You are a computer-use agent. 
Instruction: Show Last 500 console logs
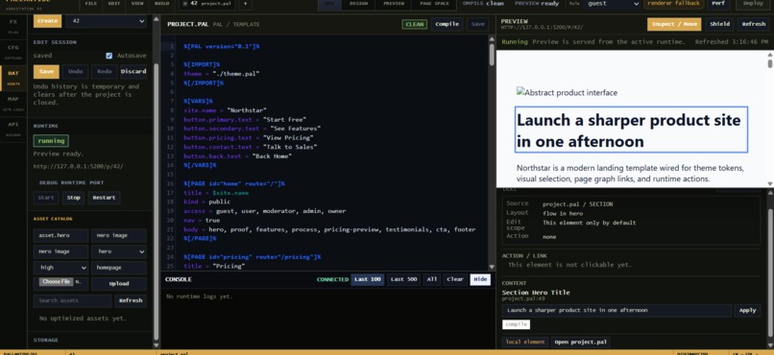(x=403, y=279)
